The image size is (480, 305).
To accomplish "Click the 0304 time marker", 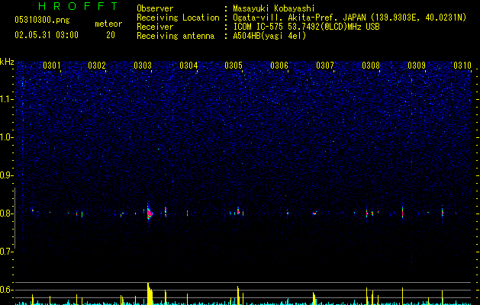I will click(x=188, y=66).
